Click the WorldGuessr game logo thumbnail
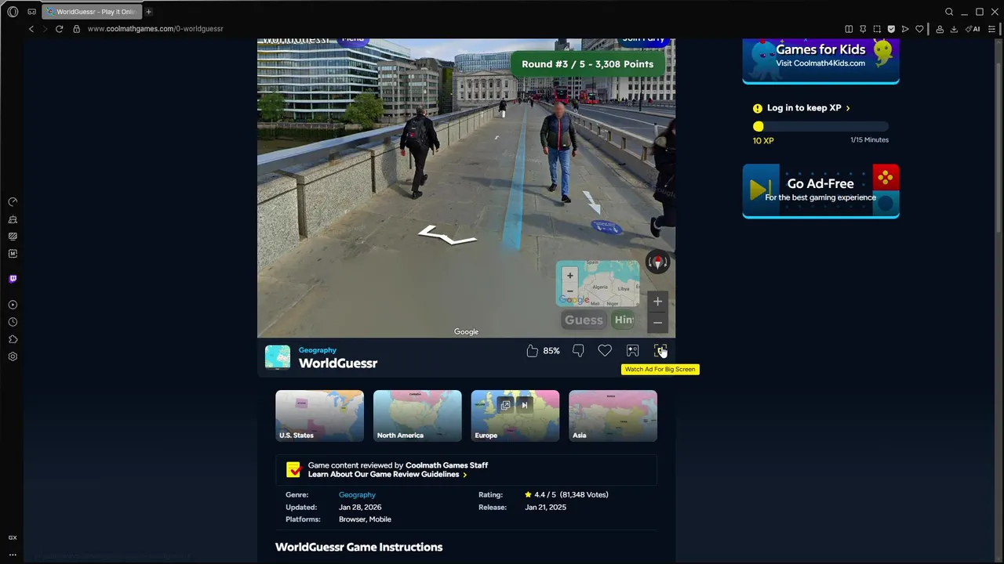The width and height of the screenshot is (1004, 564). [x=278, y=357]
